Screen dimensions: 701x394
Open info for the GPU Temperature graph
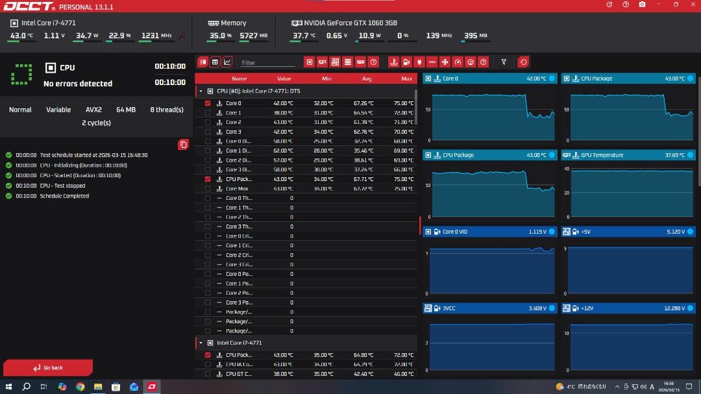coord(690,155)
